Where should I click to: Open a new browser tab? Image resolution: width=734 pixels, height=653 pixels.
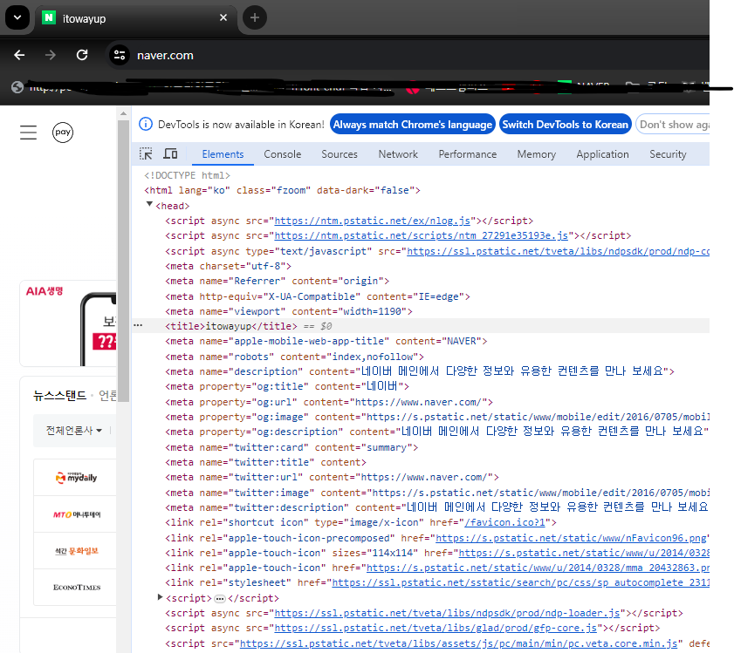[x=255, y=17]
